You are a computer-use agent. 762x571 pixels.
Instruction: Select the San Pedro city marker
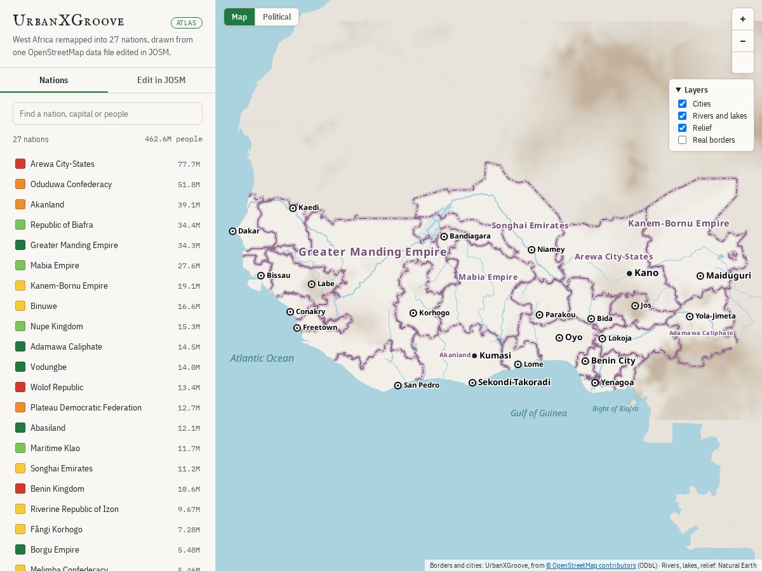[x=398, y=385]
